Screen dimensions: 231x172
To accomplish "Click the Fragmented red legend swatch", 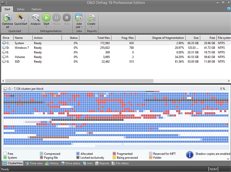I will (x=114, y=154).
